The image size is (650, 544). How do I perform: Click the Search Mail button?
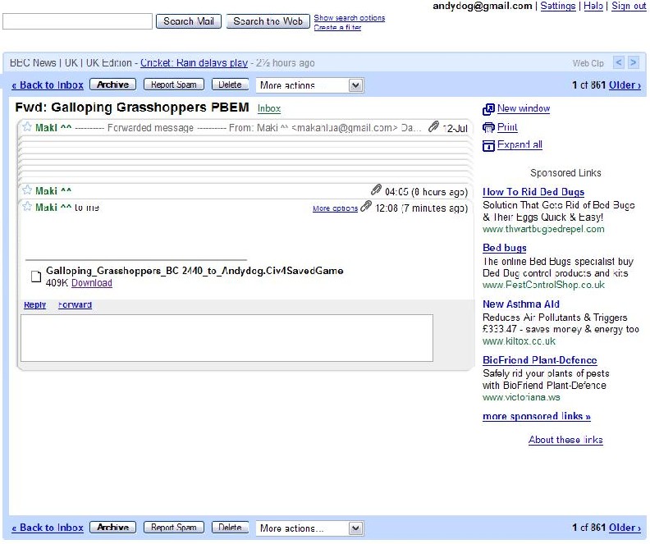(189, 21)
